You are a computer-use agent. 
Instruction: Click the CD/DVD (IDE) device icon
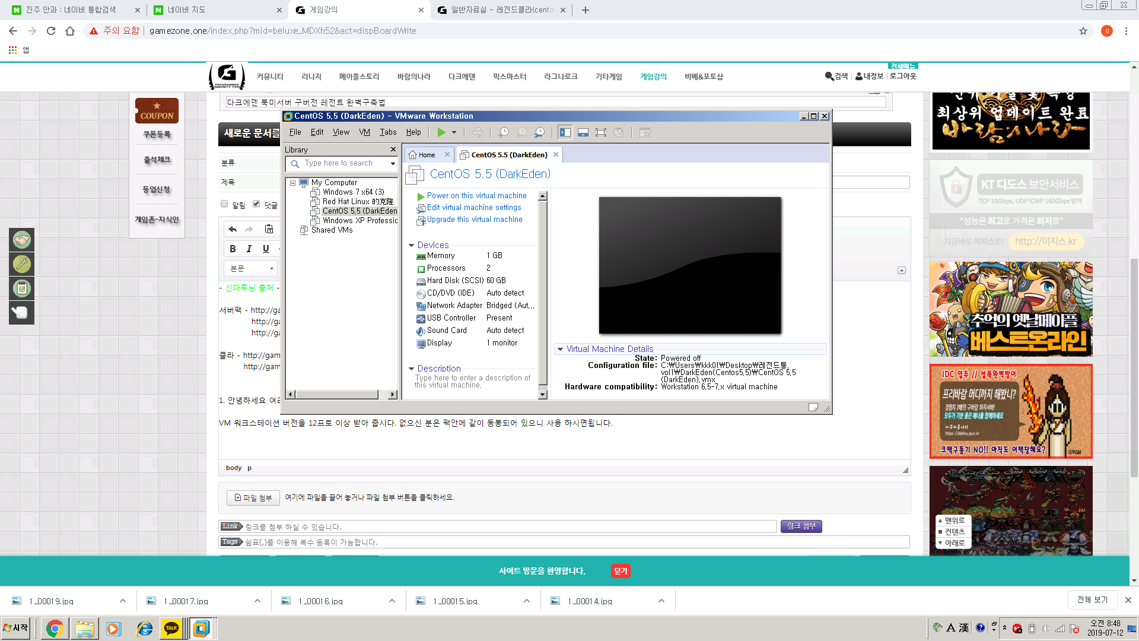click(421, 294)
